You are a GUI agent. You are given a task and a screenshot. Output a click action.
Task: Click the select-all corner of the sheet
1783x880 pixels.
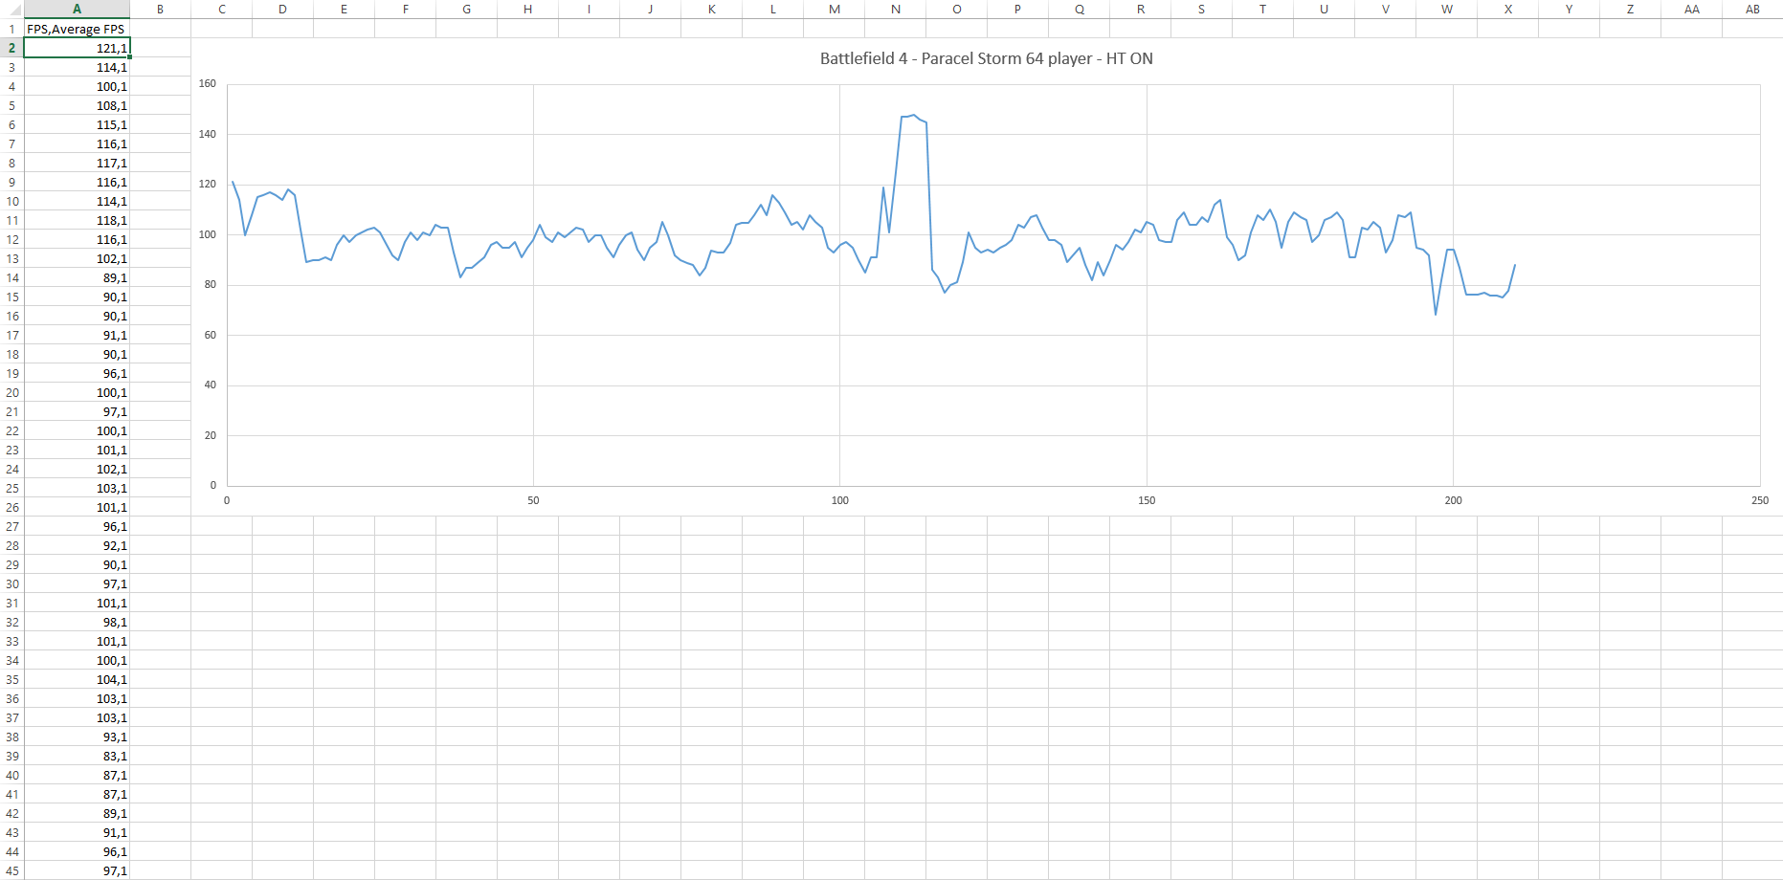point(11,9)
